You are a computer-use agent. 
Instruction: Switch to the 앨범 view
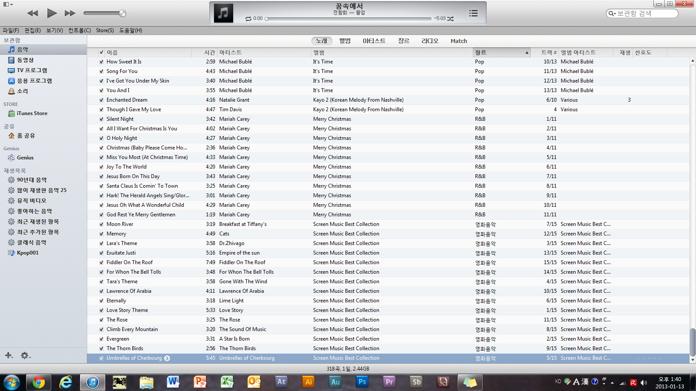(x=345, y=41)
